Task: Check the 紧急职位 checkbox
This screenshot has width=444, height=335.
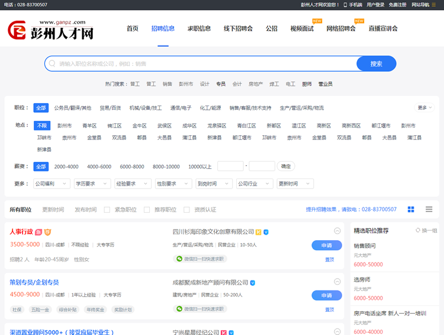Action: pyautogui.click(x=107, y=210)
